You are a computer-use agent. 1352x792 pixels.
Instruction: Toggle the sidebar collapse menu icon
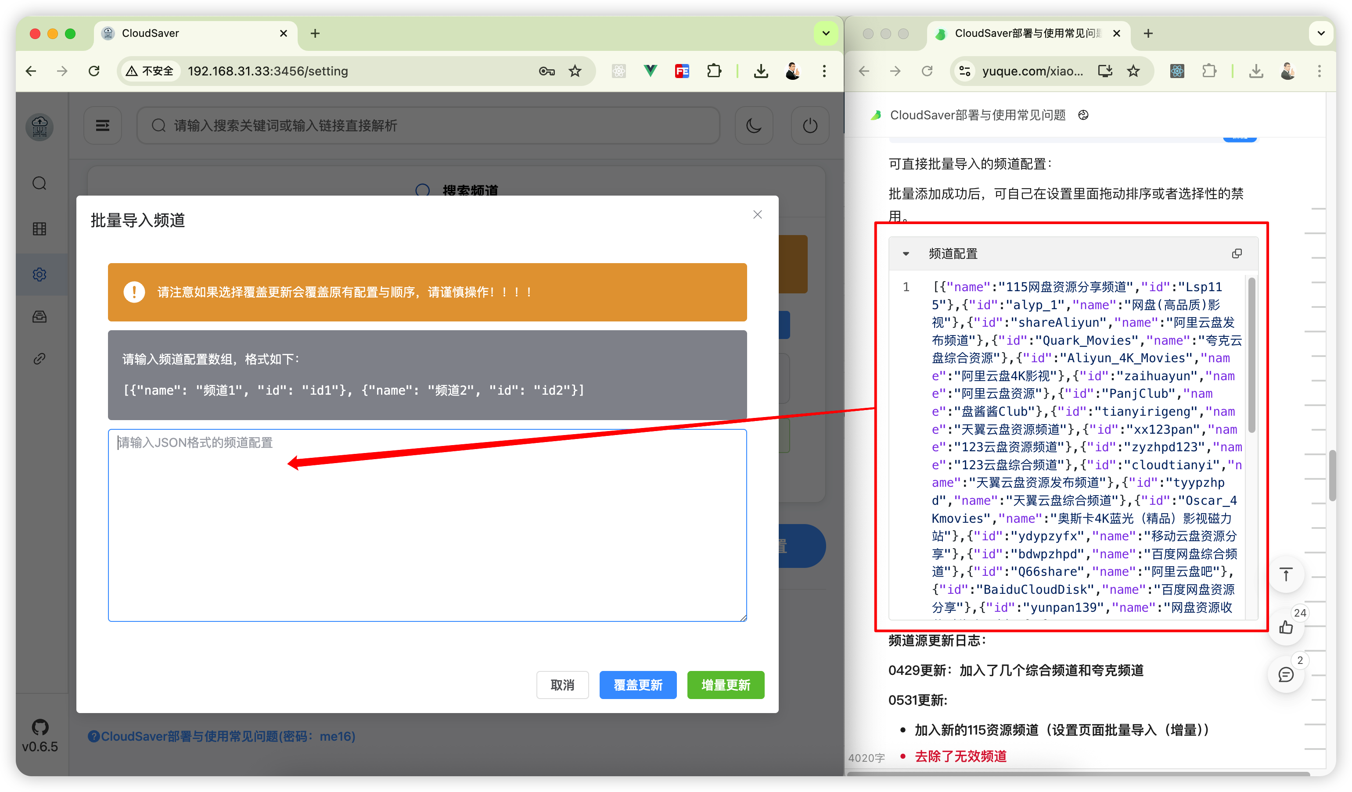pyautogui.click(x=102, y=125)
